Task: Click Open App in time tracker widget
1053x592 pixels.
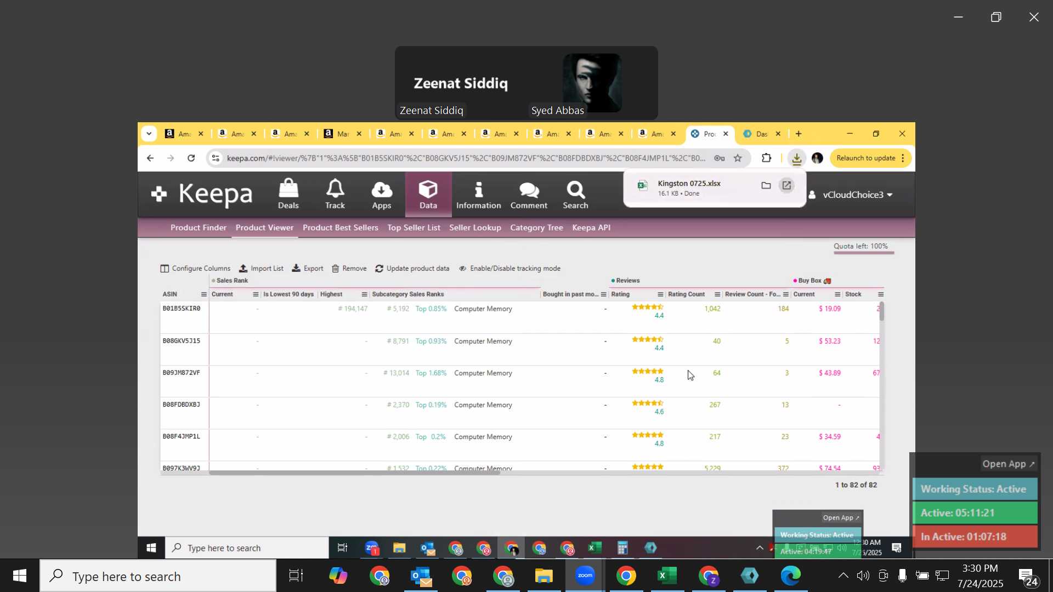Action: 1008,464
